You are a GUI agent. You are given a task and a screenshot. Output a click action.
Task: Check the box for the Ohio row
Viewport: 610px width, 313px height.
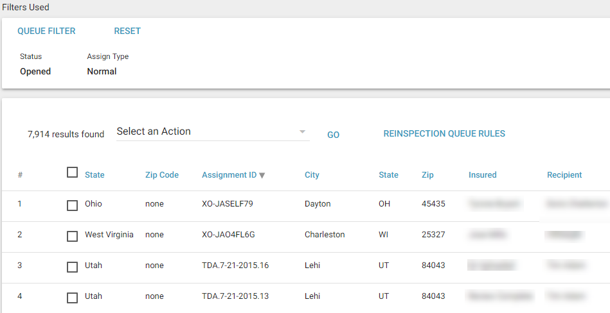coord(73,206)
